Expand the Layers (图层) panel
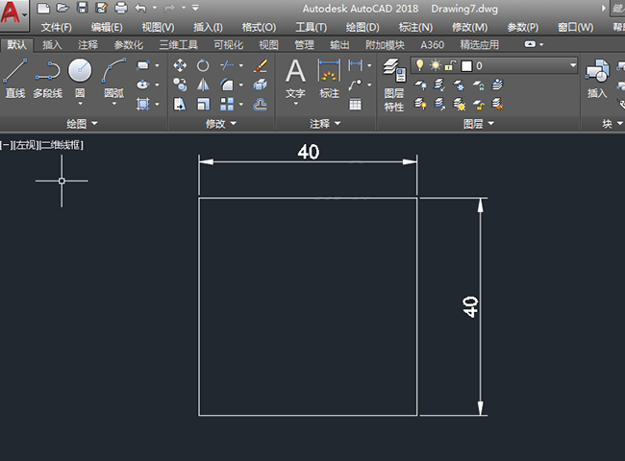 tap(479, 124)
